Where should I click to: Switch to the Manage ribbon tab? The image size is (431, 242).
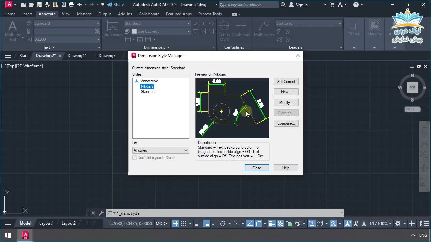coord(84,14)
